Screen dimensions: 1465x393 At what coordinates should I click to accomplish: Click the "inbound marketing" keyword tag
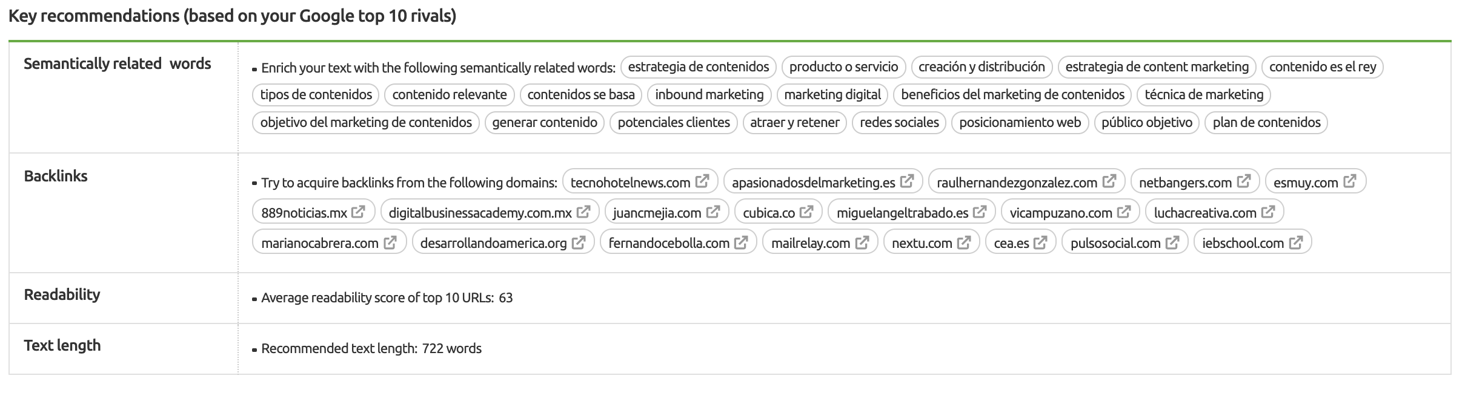click(x=709, y=94)
